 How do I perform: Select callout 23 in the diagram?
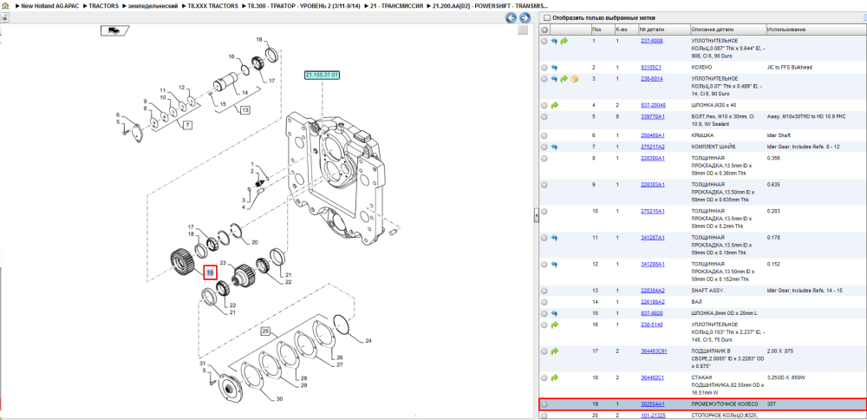[x=224, y=263]
